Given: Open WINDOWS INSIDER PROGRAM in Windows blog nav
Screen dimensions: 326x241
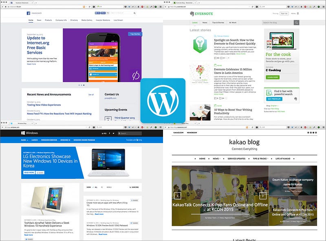Looking at the screenshot, I should tap(84, 140).
